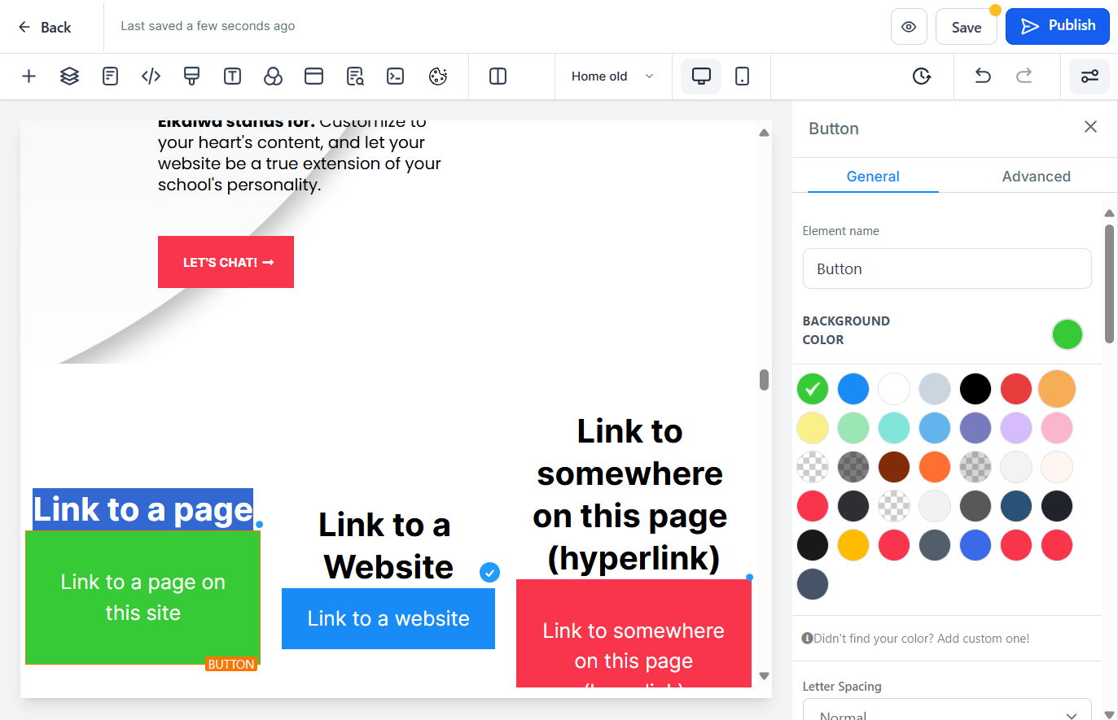Toggle the settings sliders panel icon
The height and width of the screenshot is (720, 1118).
click(1090, 76)
